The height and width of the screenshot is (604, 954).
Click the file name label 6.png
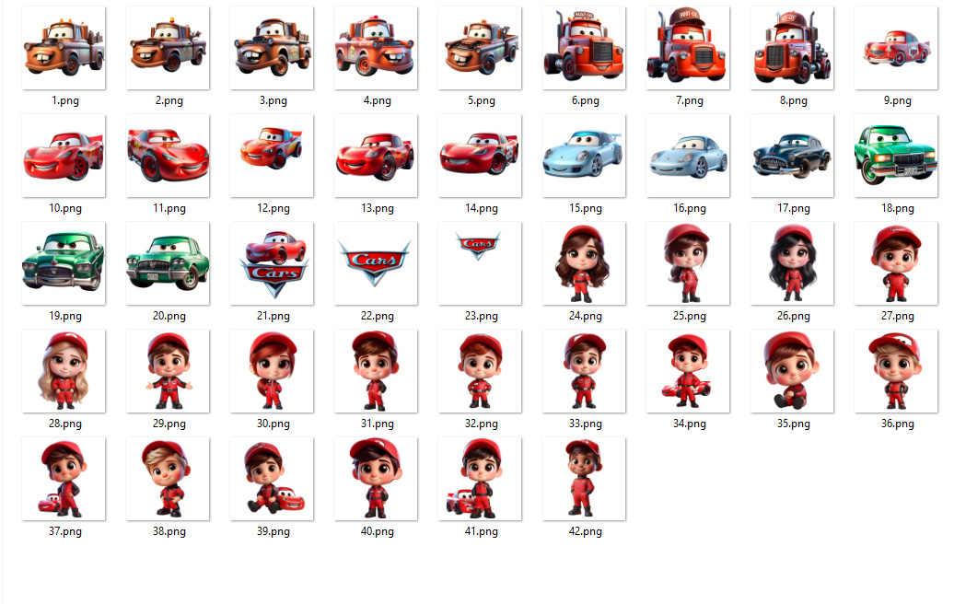coord(586,100)
